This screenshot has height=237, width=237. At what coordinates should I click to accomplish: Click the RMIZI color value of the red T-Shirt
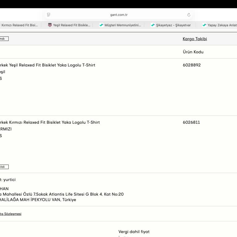click(6, 129)
